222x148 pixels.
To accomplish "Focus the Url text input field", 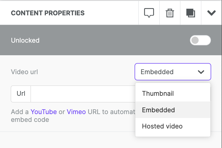I will click(x=83, y=94).
